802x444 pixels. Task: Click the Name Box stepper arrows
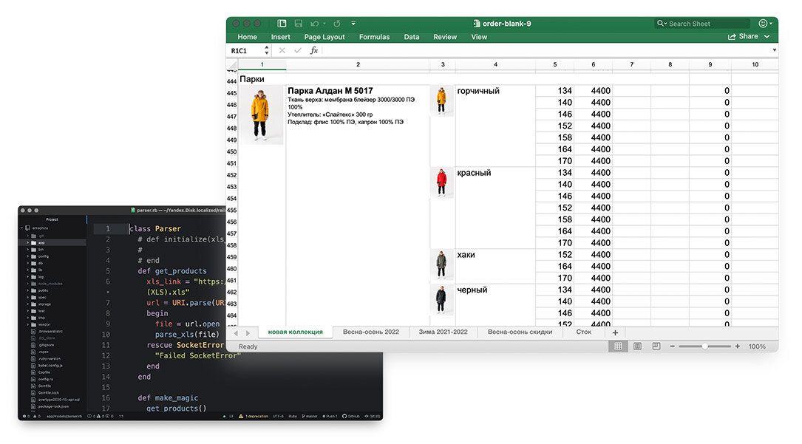[267, 50]
